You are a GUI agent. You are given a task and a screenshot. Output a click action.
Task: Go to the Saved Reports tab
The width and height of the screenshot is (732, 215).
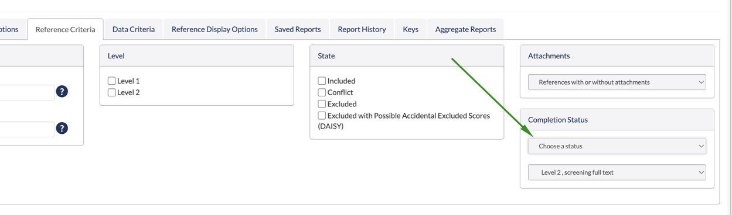pyautogui.click(x=298, y=29)
